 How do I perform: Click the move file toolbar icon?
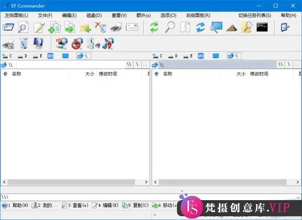(x=70, y=27)
